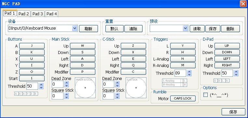Image resolution: width=248 pixels, height=118 pixels.
Task: Rebind C-Stick Down mapped to X
Action: point(133,52)
